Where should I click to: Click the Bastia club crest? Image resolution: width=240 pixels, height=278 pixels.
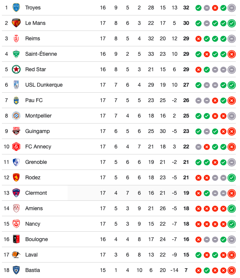pos(16,270)
